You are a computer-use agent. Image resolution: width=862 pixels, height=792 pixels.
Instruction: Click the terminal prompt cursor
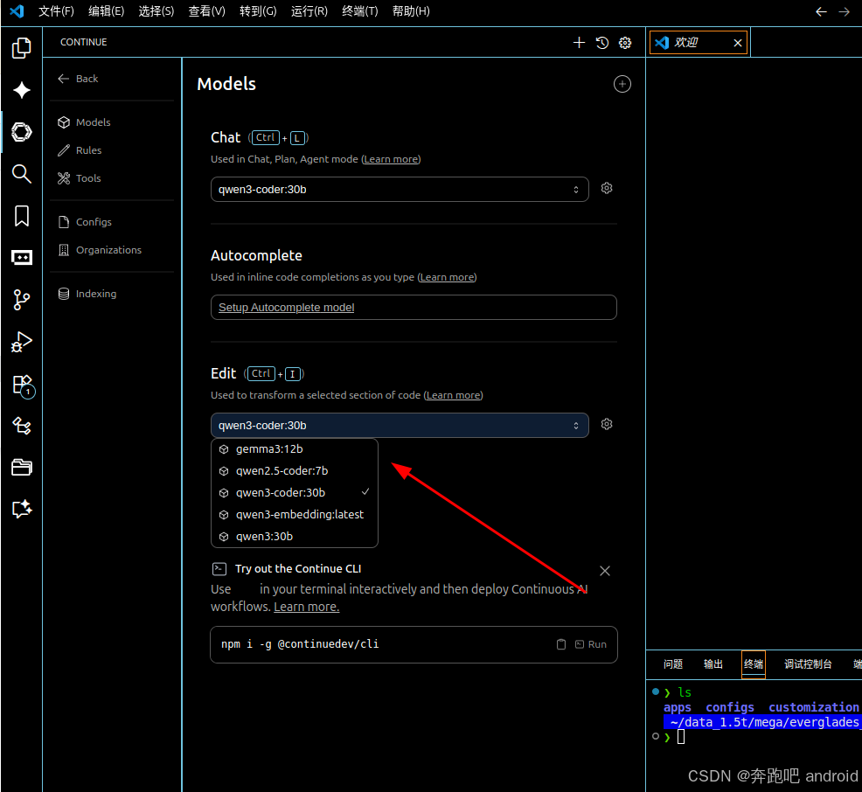pos(681,737)
